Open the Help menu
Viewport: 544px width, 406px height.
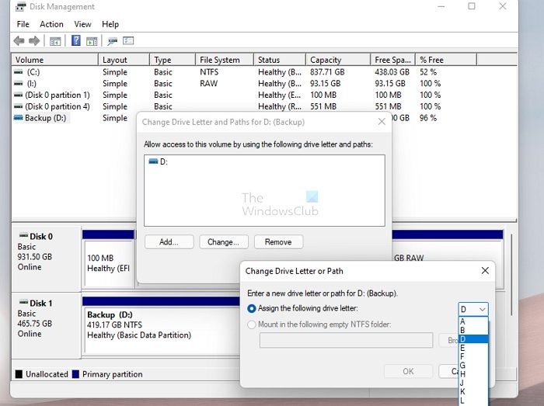point(110,24)
